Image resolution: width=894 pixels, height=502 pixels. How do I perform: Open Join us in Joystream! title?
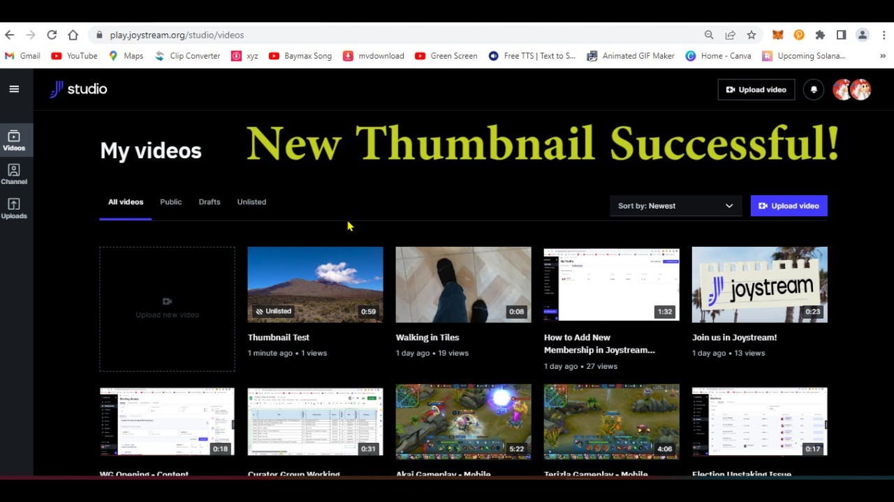tap(734, 337)
